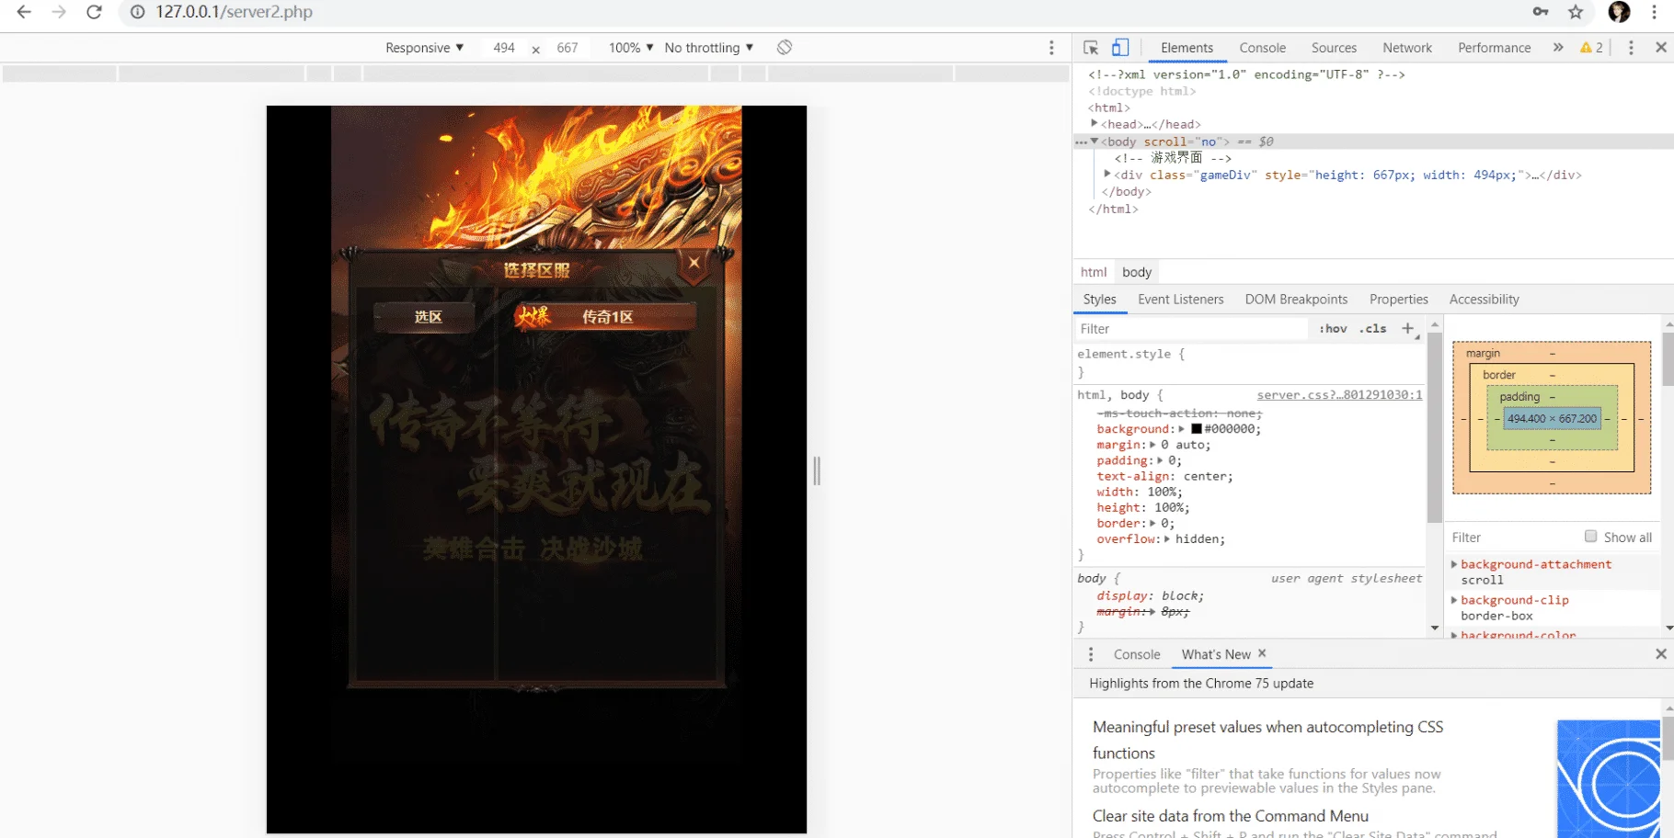Open the Styles sub-tab

pos(1099,300)
